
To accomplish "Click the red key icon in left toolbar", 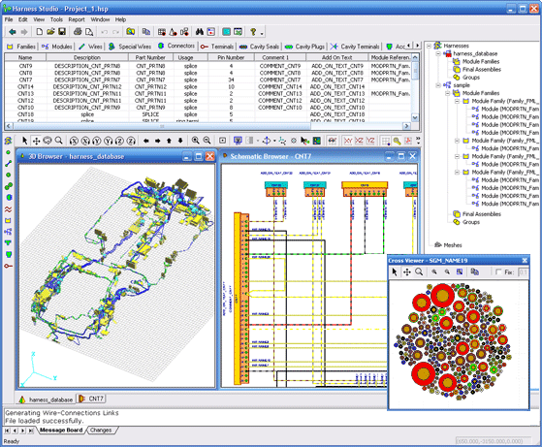I will click(9, 266).
